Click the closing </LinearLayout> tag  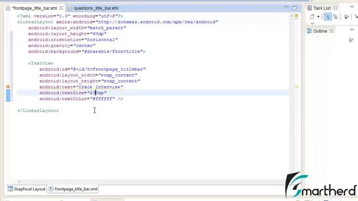point(38,111)
